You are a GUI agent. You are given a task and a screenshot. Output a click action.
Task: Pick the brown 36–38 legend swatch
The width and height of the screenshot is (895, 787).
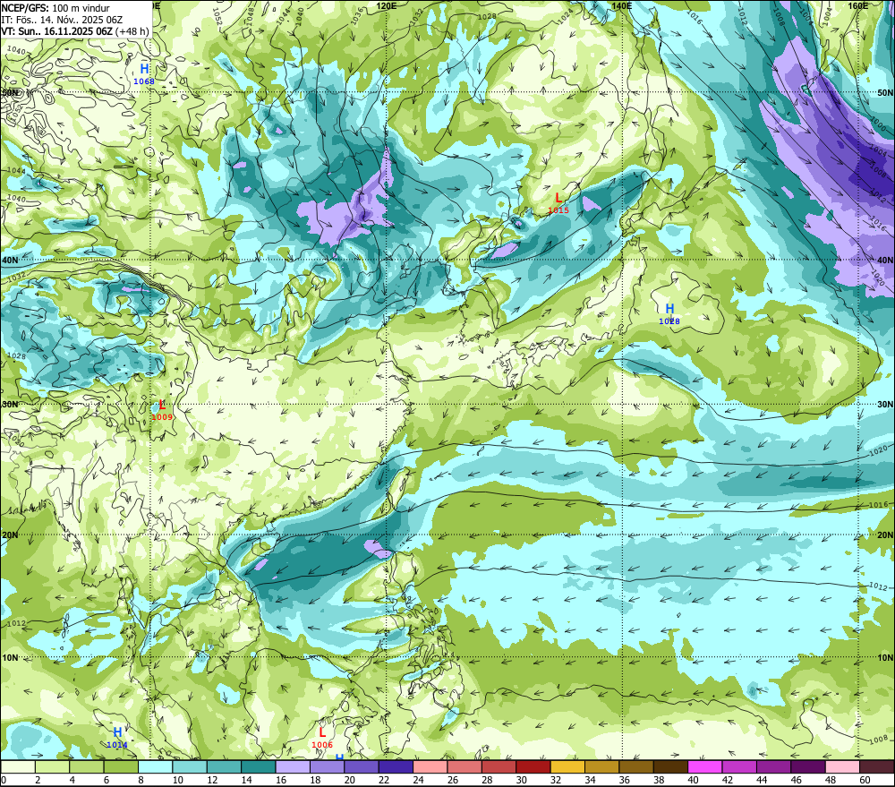(x=636, y=766)
